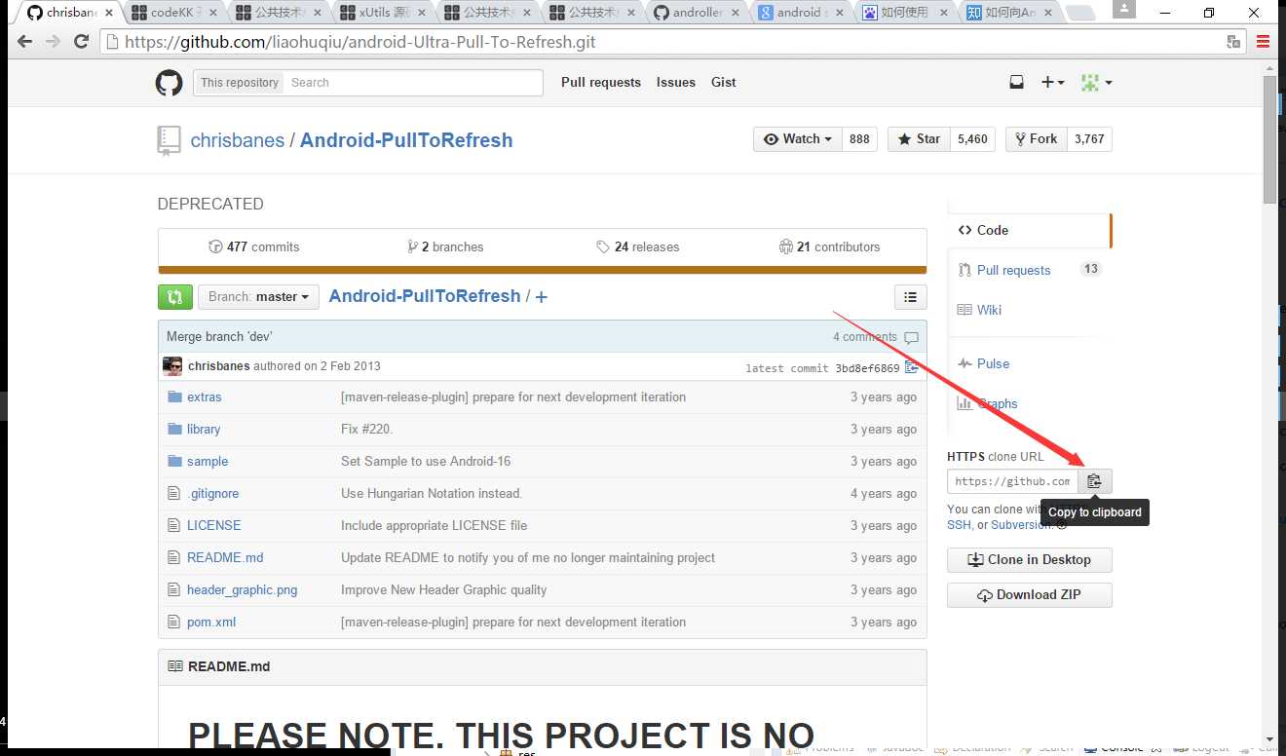Click the list view icon button beside the file path
This screenshot has height=756, width=1286.
[910, 297]
